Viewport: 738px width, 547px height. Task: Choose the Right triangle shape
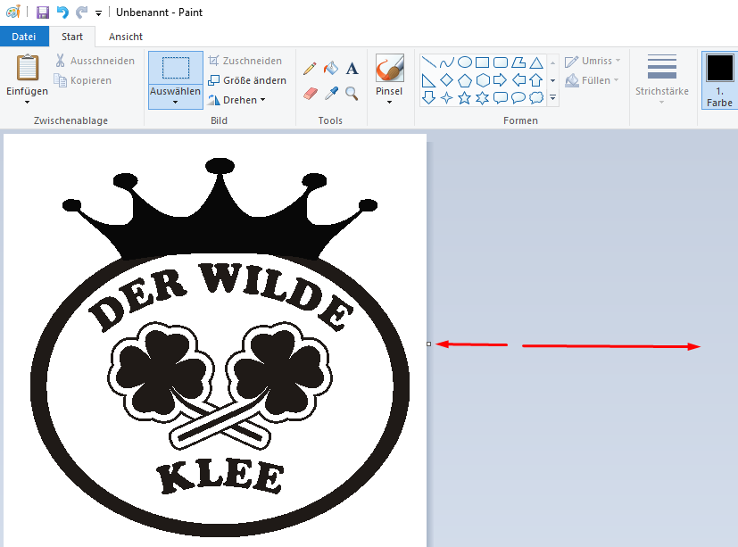coord(428,80)
